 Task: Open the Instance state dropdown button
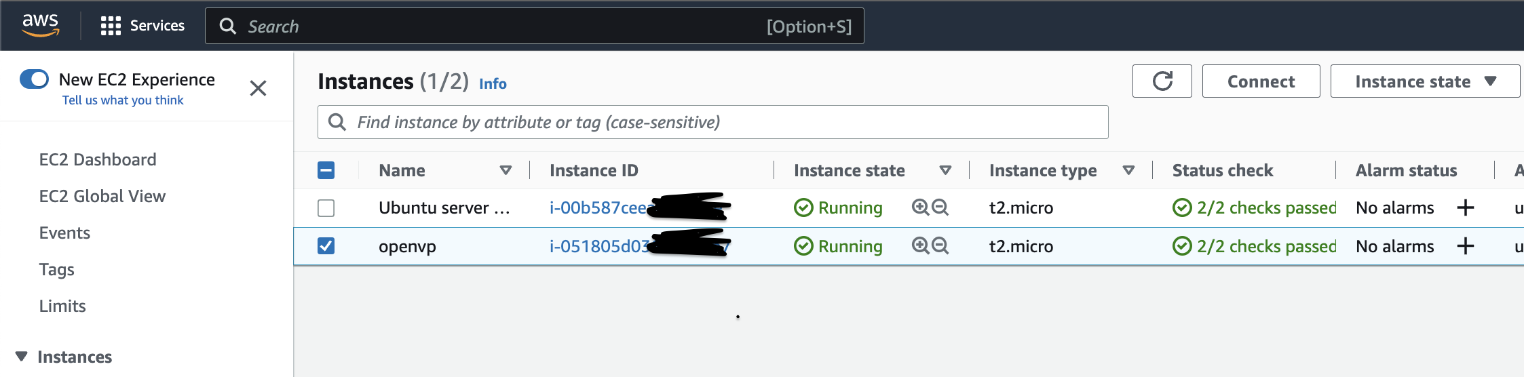click(x=1425, y=81)
